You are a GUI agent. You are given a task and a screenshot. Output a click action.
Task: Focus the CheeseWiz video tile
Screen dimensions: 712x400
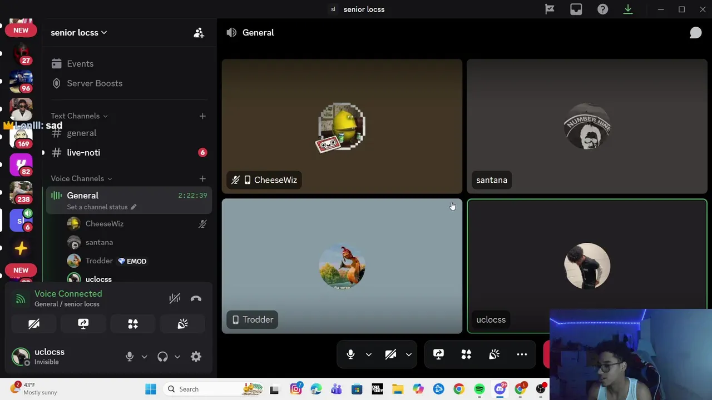(342, 126)
